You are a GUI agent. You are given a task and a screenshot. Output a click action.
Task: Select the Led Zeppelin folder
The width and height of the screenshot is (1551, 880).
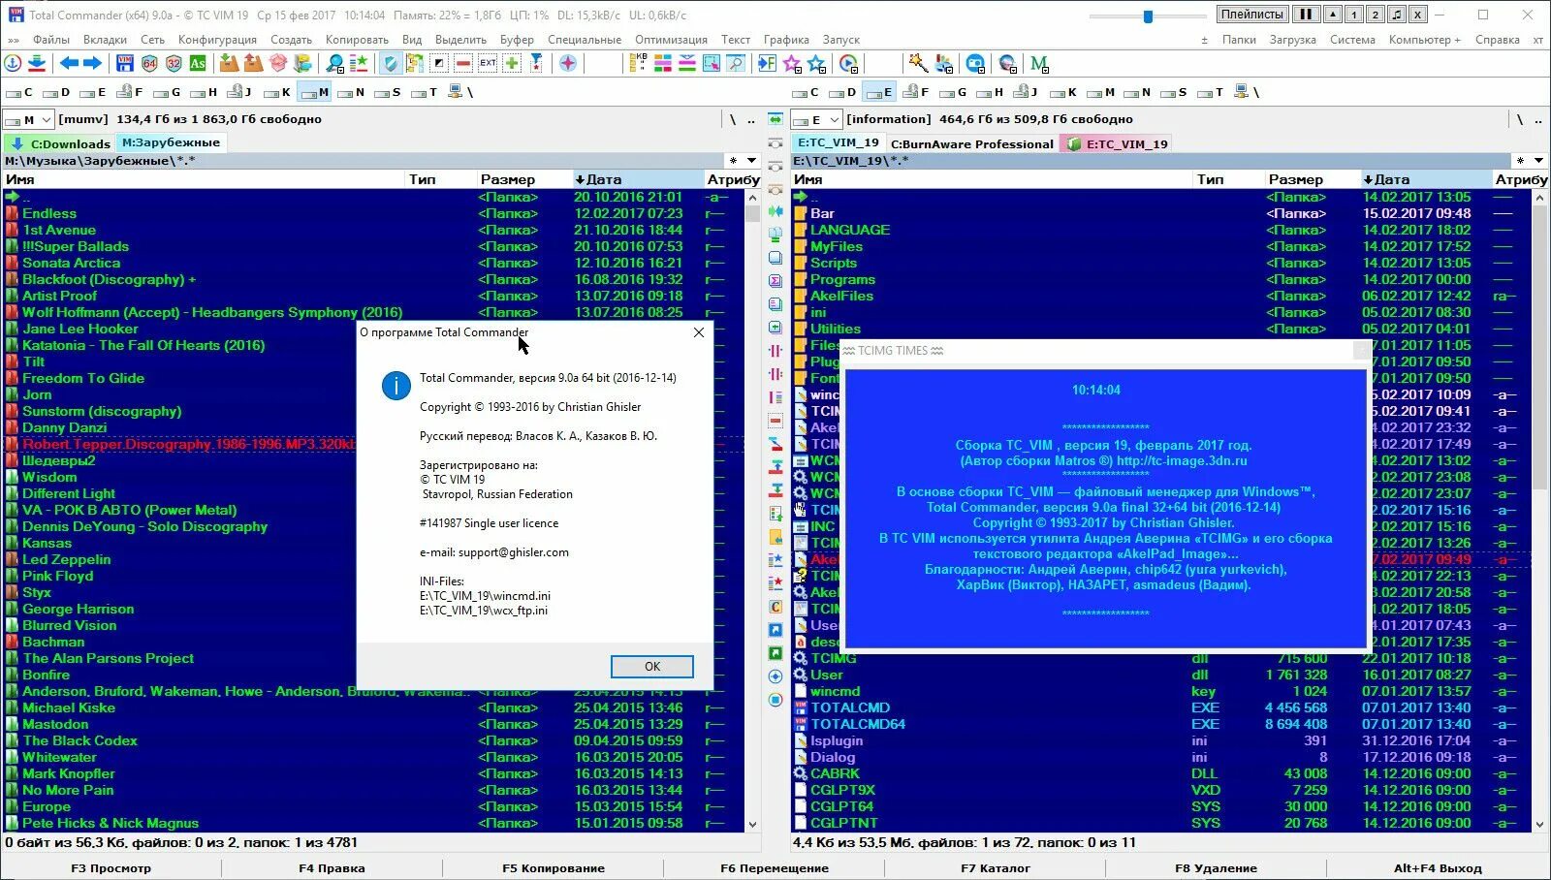(66, 559)
